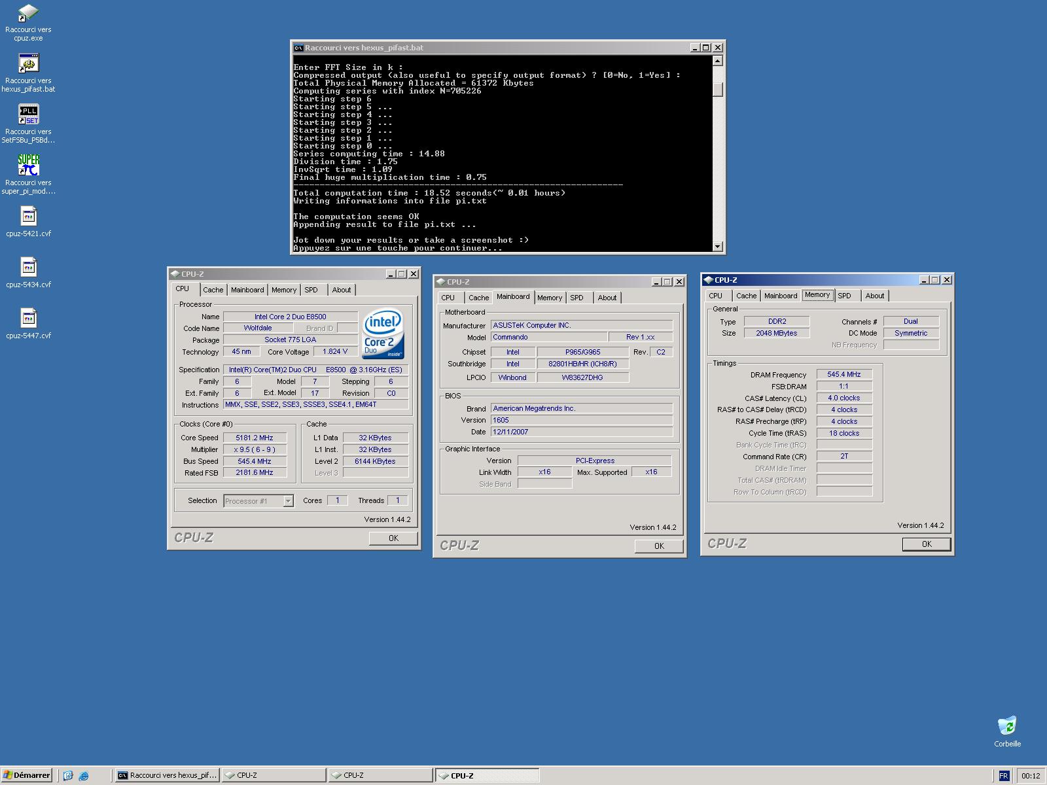Click OK in the CPU-Z Mainboard window
Image resolution: width=1047 pixels, height=785 pixels.
pyautogui.click(x=659, y=546)
